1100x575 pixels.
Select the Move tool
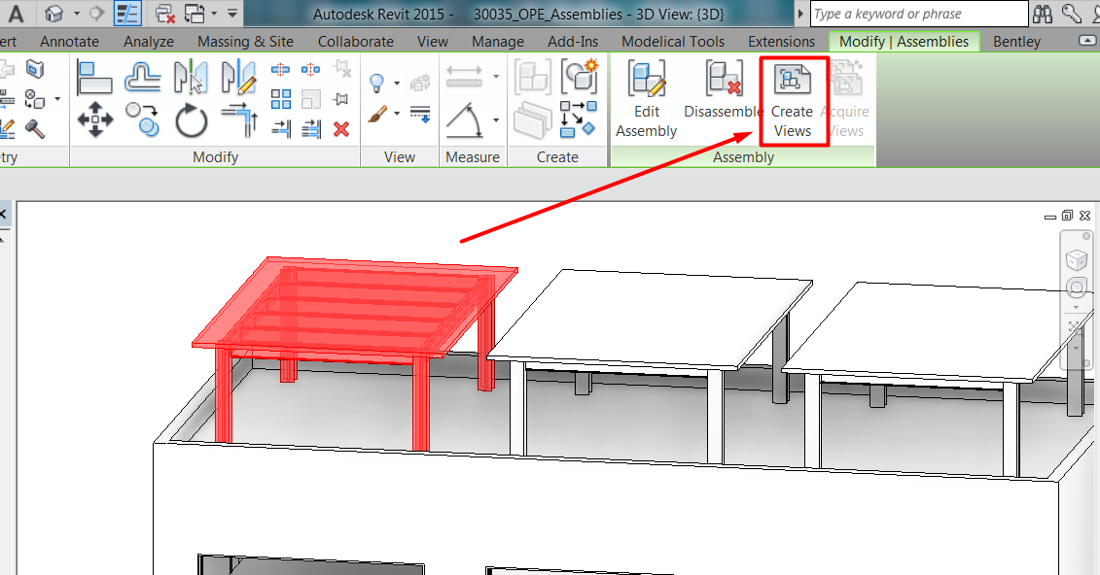(x=94, y=119)
